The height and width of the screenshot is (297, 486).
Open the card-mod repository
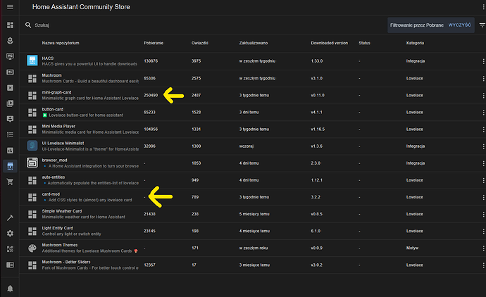coord(253,197)
